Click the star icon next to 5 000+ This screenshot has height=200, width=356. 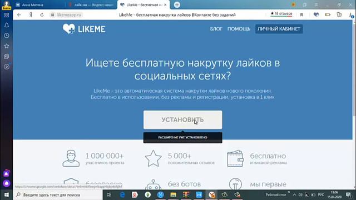click(x=154, y=158)
